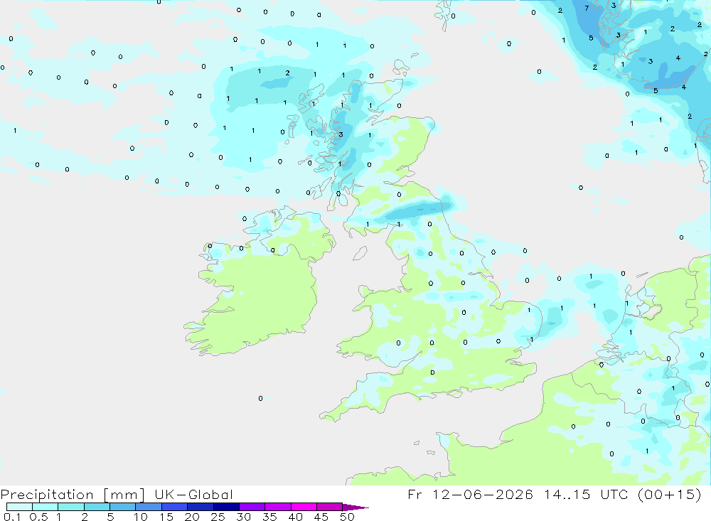Screen dimensions: 711x521
Task: Click the 45–50 mm legend swatch
Action: [330, 507]
